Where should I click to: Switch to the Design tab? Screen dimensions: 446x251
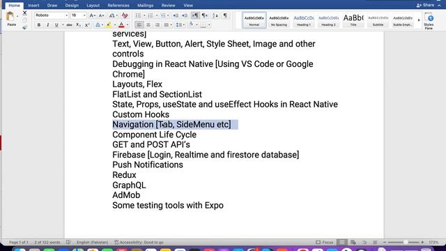point(72,6)
